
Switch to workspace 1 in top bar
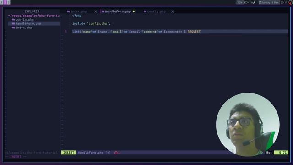[2, 2]
